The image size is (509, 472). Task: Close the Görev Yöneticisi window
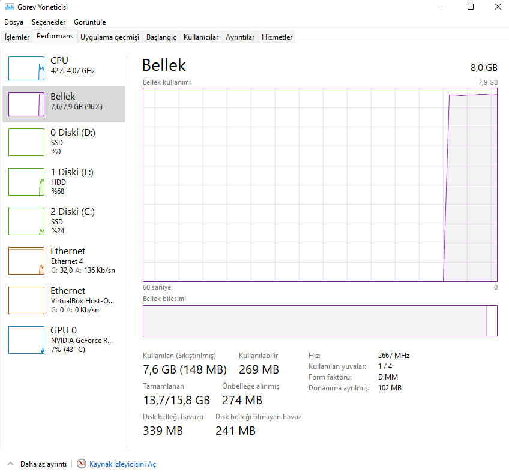pyautogui.click(x=498, y=7)
